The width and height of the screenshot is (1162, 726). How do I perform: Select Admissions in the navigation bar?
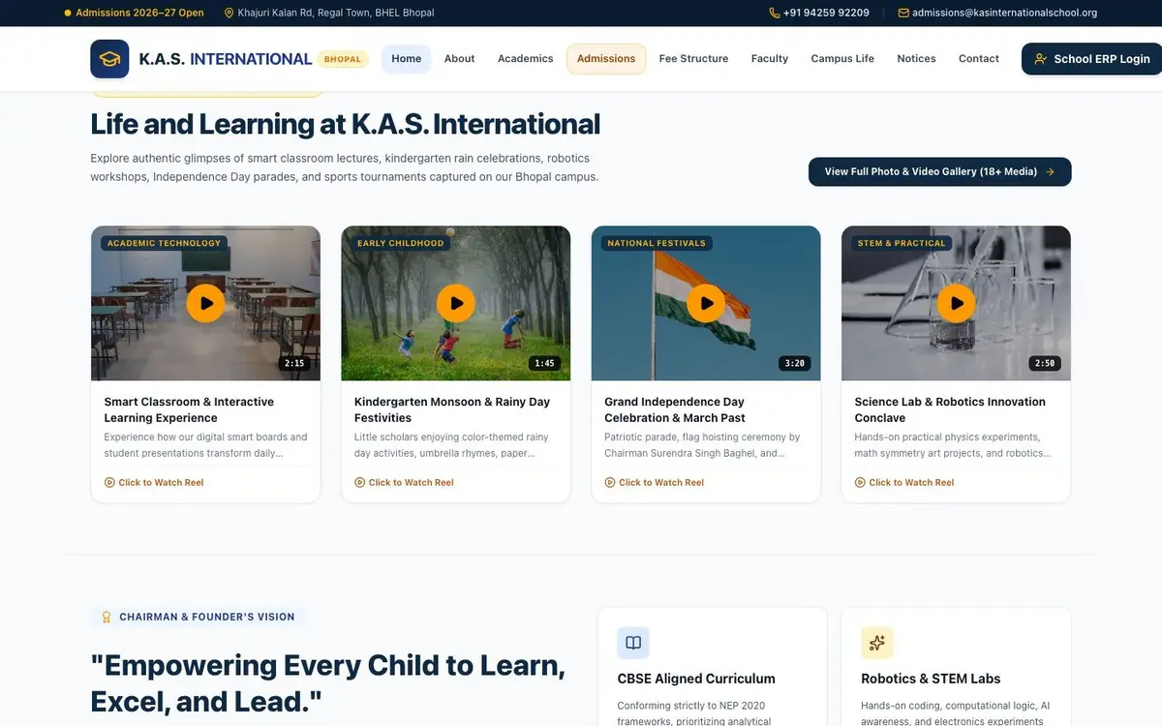pos(606,59)
